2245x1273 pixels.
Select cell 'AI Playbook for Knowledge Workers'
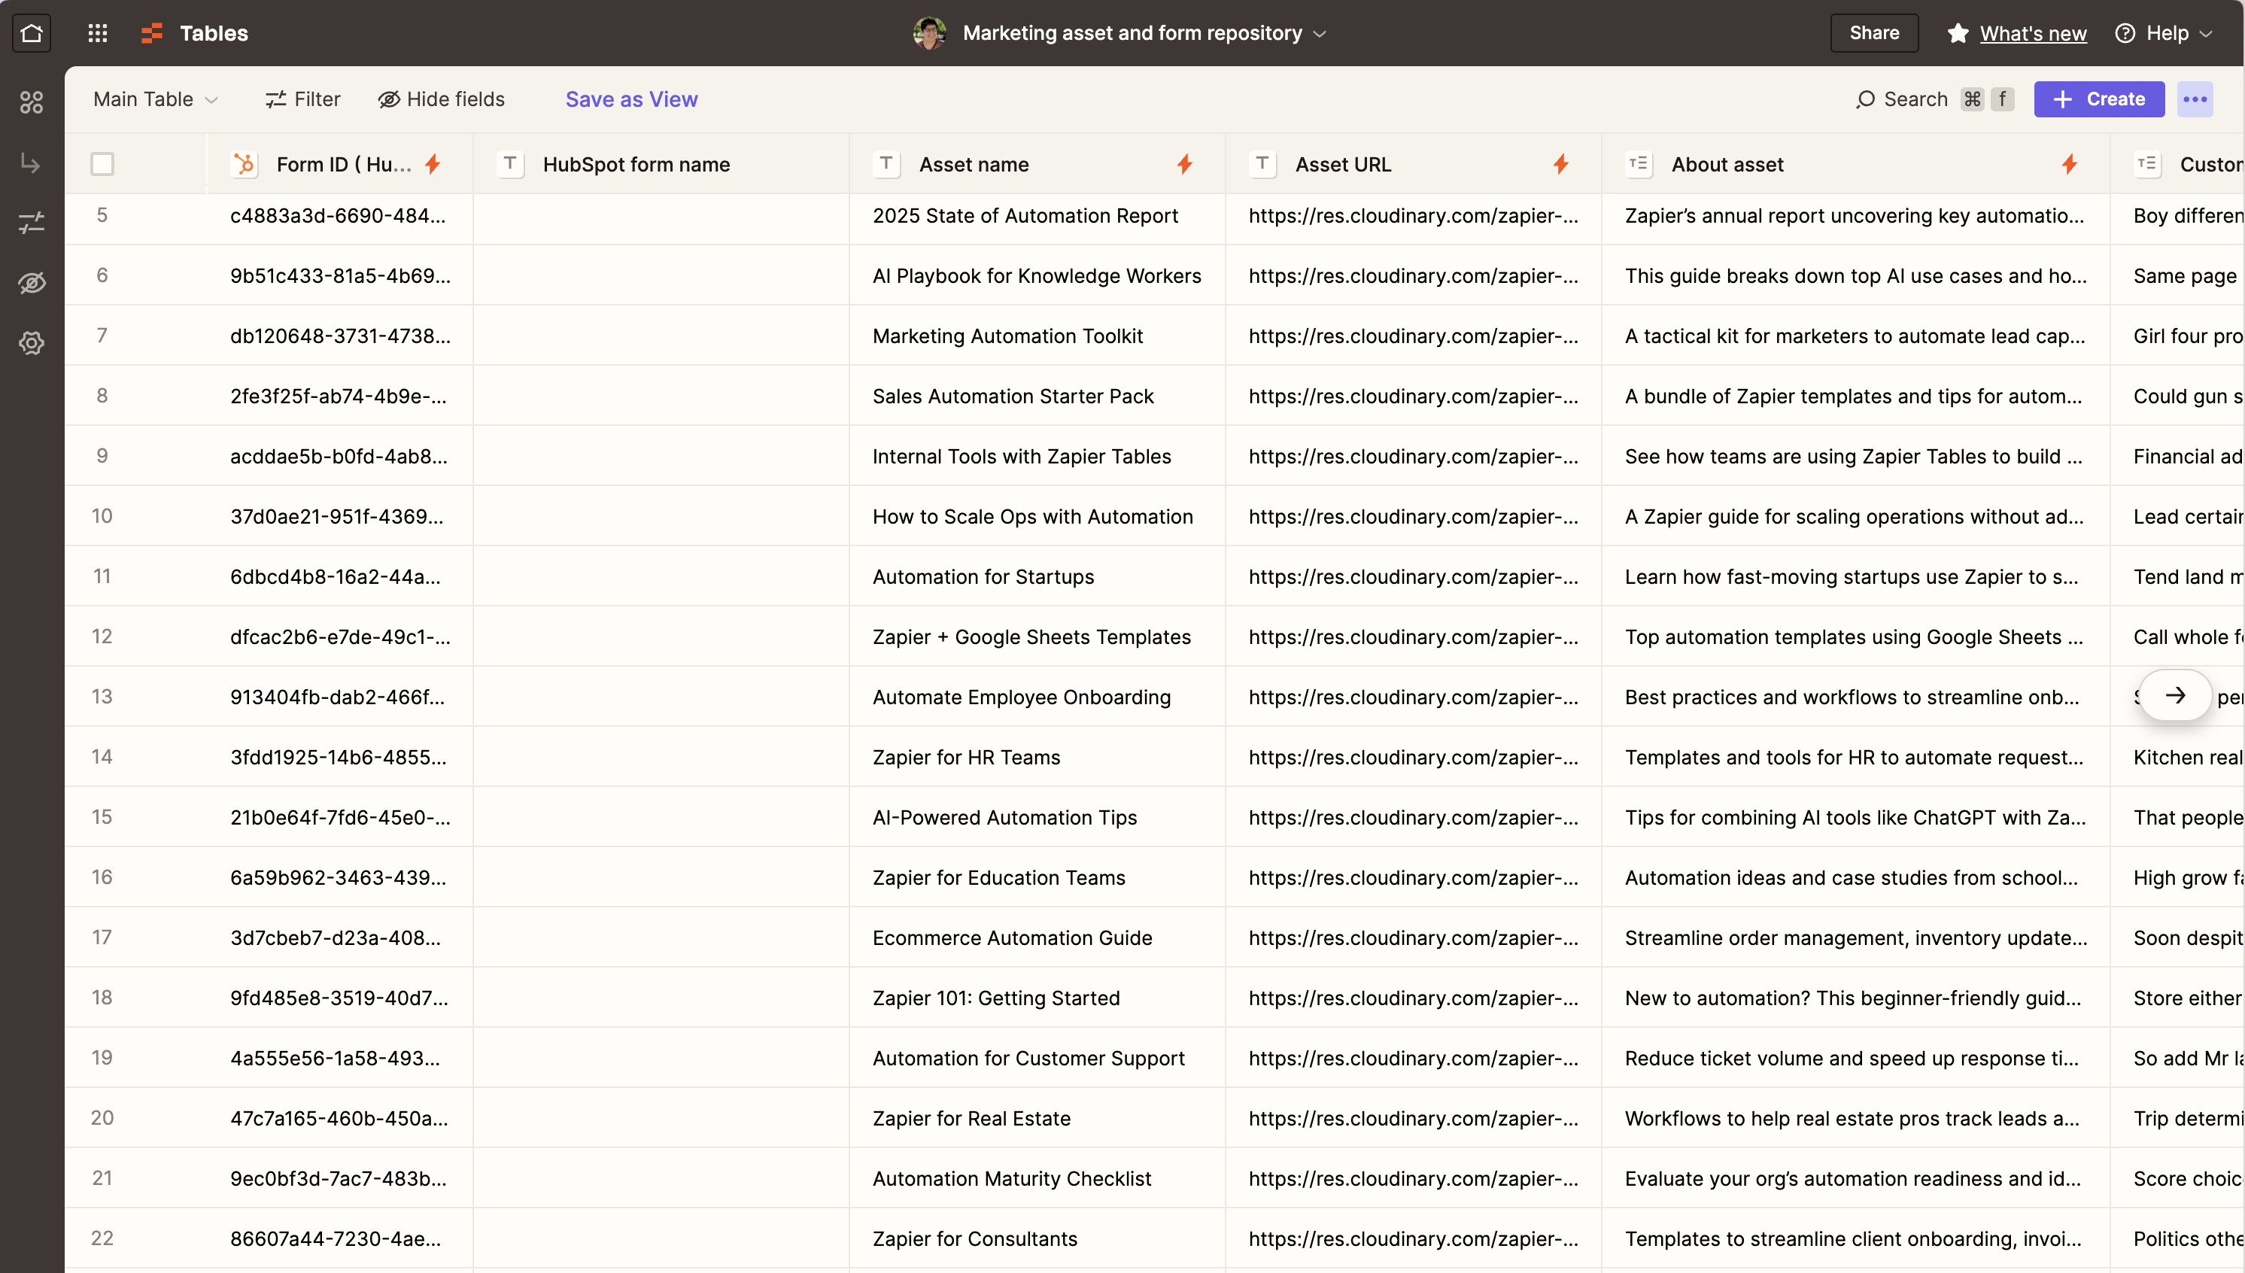point(1037,276)
